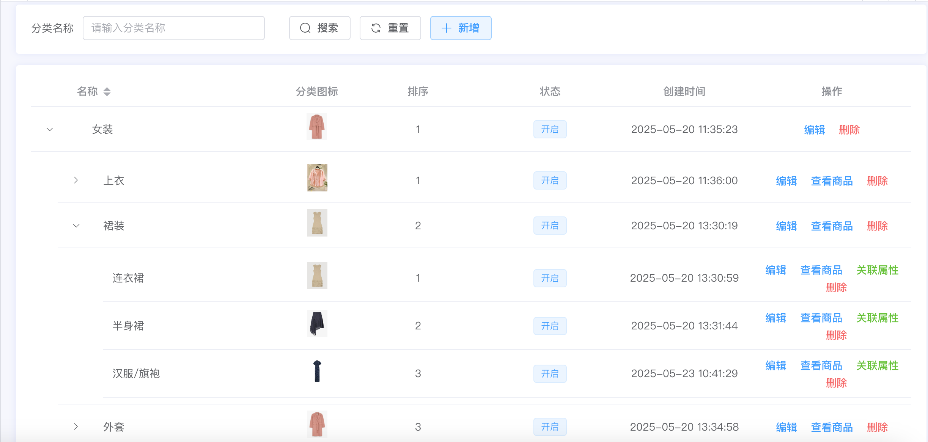Click 删除 under the 半身裙 row

tap(836, 335)
